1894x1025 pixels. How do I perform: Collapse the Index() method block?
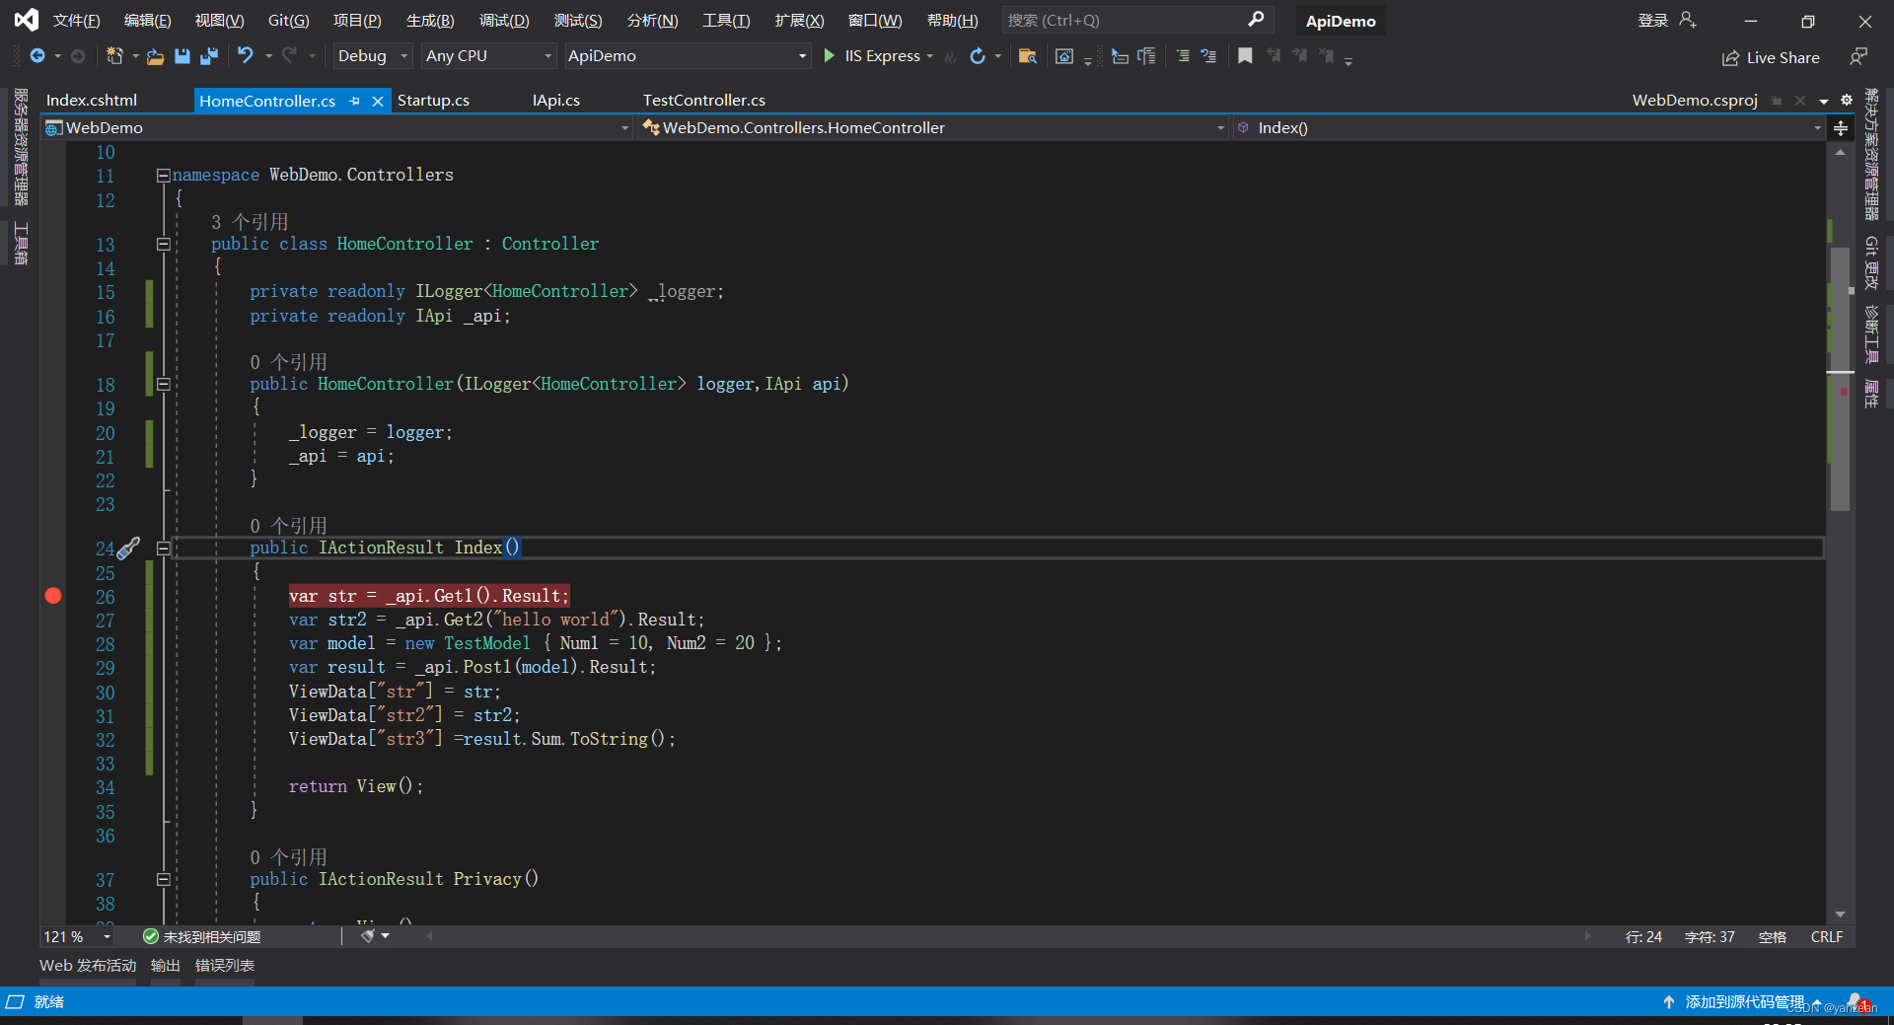pos(164,548)
